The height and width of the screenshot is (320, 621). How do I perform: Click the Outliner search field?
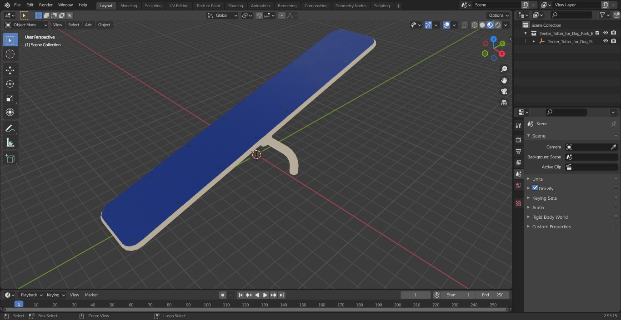571,15
